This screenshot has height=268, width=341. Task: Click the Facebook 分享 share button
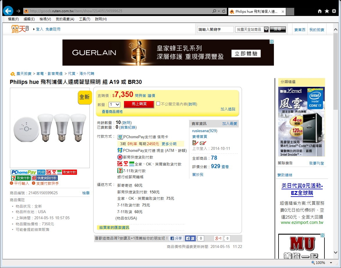coord(176,238)
